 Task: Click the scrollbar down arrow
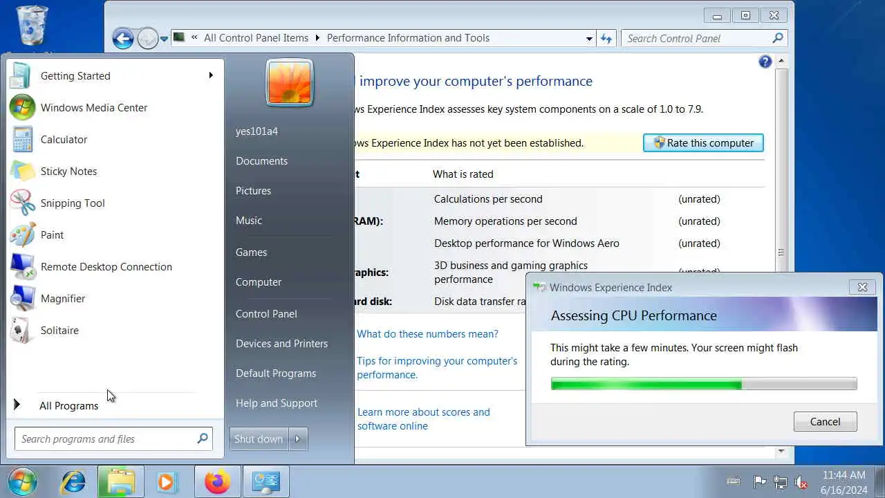tap(781, 451)
